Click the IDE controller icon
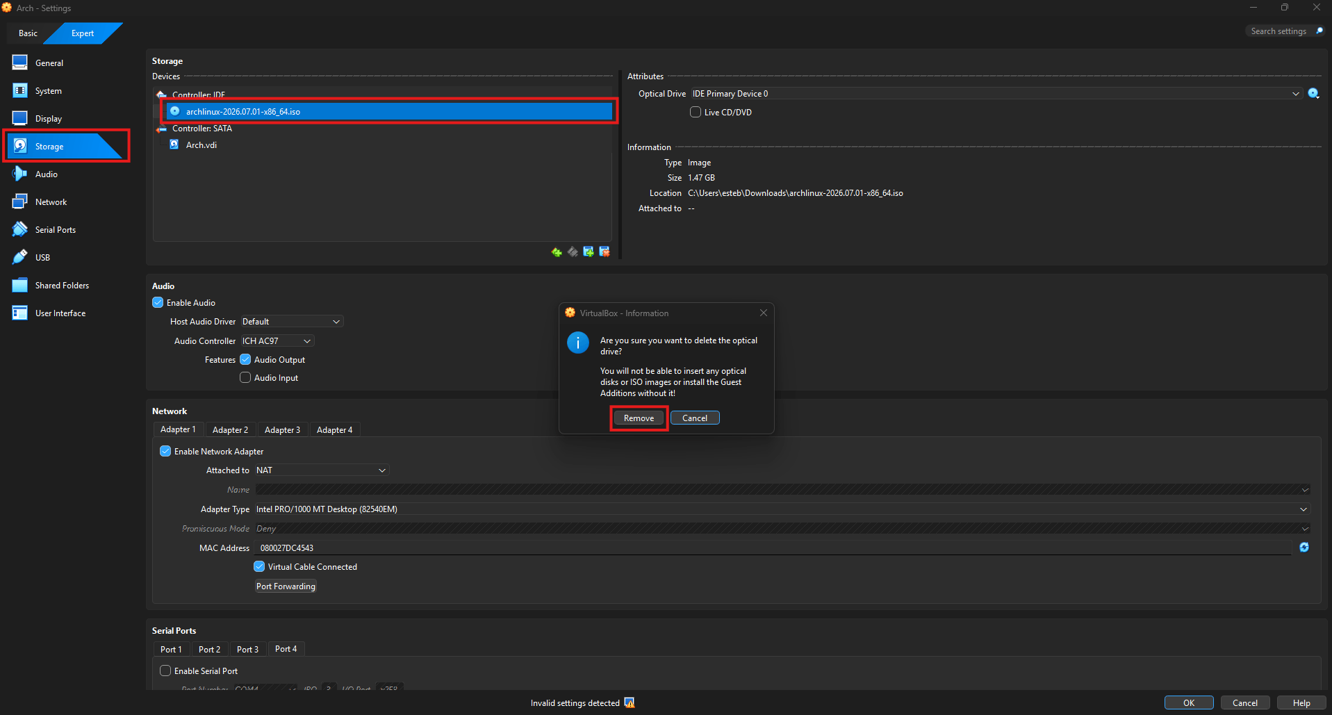The height and width of the screenshot is (715, 1332). click(x=162, y=94)
